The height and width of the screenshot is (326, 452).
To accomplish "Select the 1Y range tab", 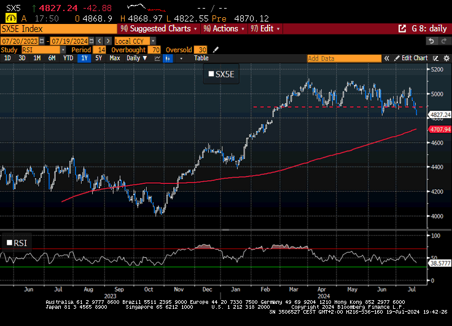I will coord(84,58).
